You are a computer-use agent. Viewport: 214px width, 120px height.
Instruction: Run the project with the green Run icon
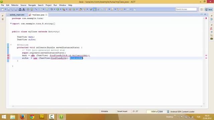tap(58, 9)
